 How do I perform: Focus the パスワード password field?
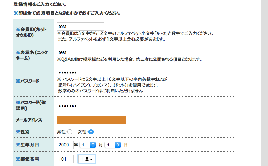[80, 72]
